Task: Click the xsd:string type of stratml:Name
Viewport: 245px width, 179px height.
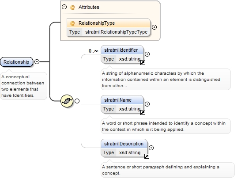Action: [130, 109]
